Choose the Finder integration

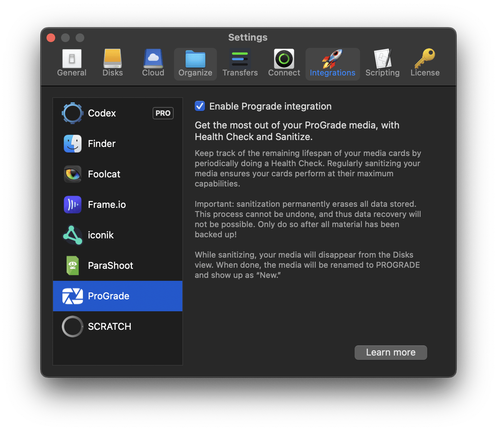pyautogui.click(x=102, y=144)
